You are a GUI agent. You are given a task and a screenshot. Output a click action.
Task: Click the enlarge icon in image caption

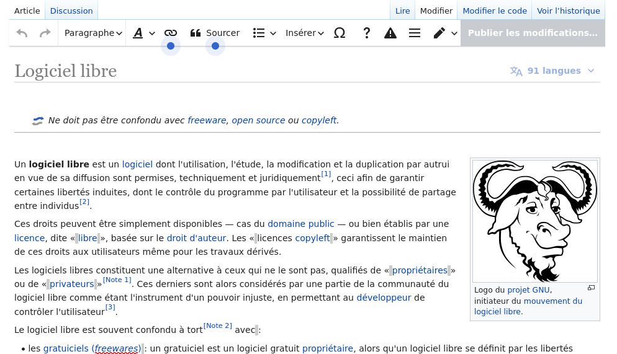click(591, 288)
